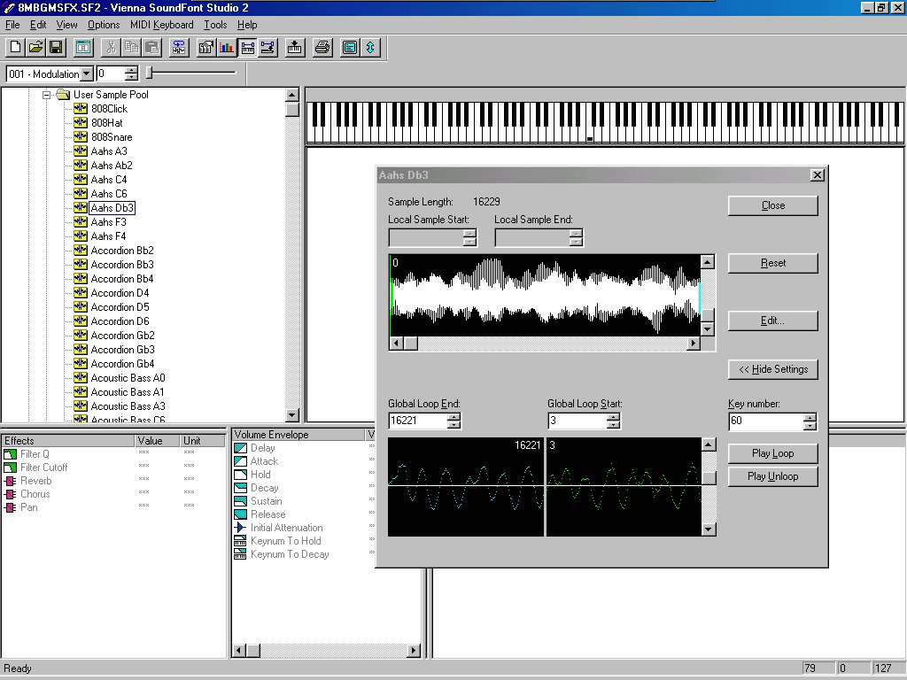
Task: Click the Global Loop End spinner arrows
Action: tap(454, 421)
